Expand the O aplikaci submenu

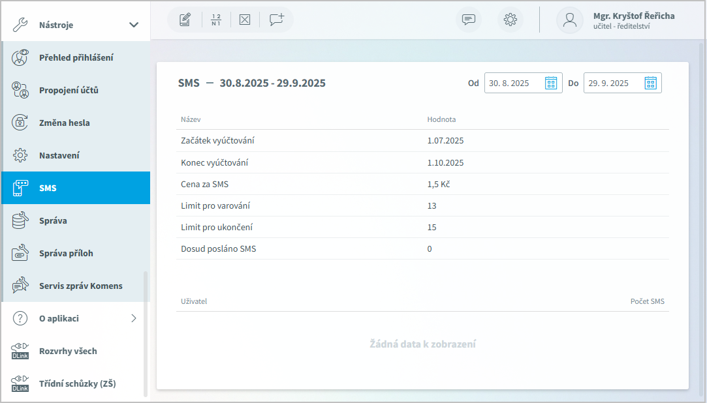click(134, 318)
